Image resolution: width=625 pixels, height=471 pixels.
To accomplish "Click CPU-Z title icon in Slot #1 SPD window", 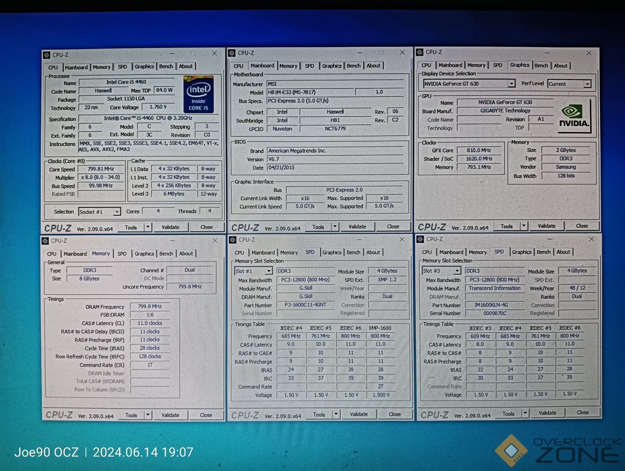I will click(233, 240).
